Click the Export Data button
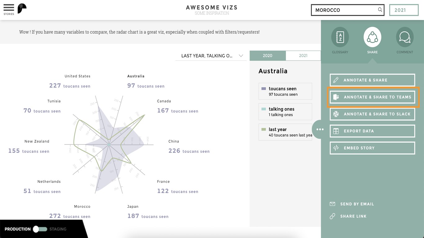The height and width of the screenshot is (238, 424). click(x=372, y=131)
